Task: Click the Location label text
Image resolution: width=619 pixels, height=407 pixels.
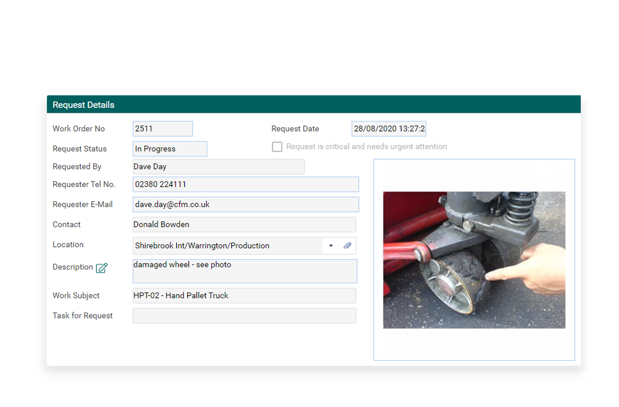Action: coord(68,244)
